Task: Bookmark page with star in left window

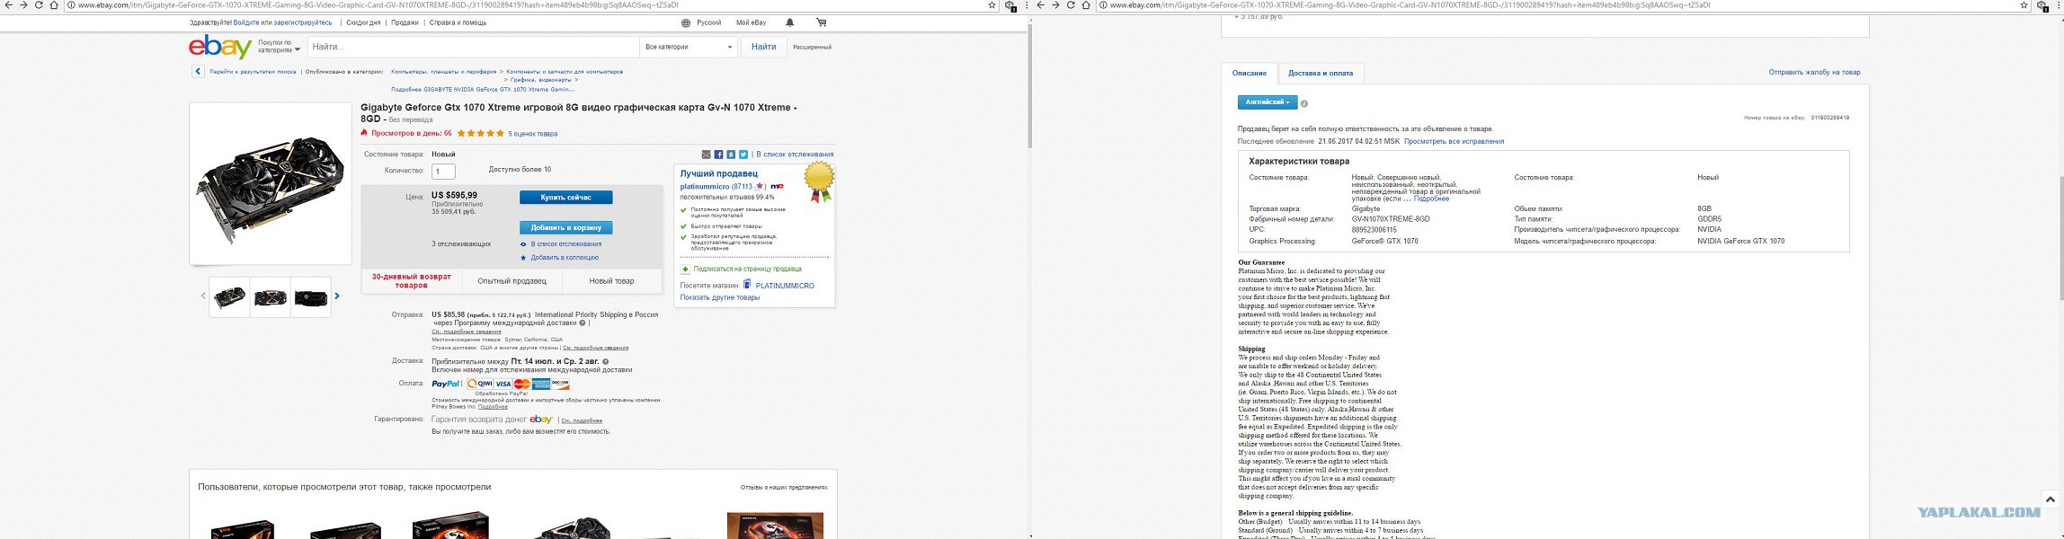Action: coord(992,5)
